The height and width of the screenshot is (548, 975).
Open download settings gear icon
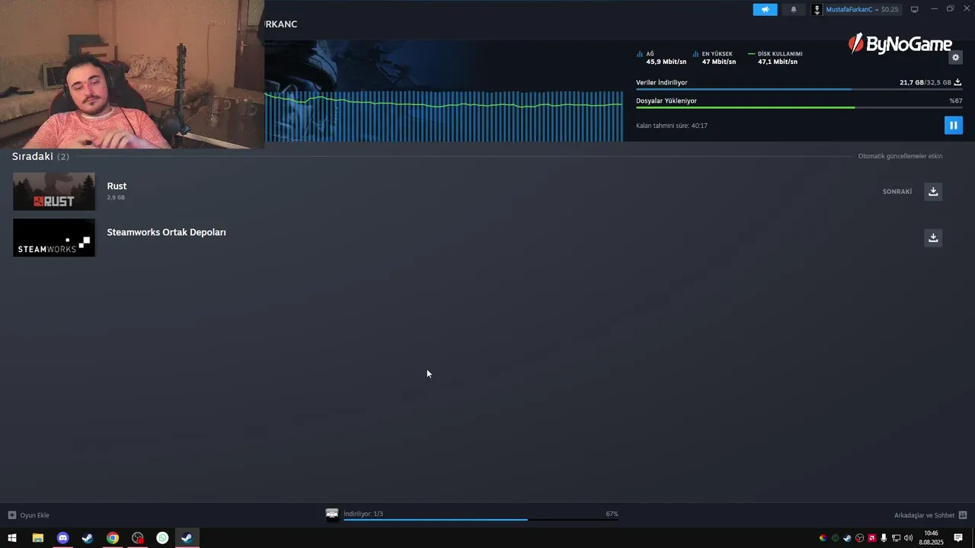click(956, 58)
